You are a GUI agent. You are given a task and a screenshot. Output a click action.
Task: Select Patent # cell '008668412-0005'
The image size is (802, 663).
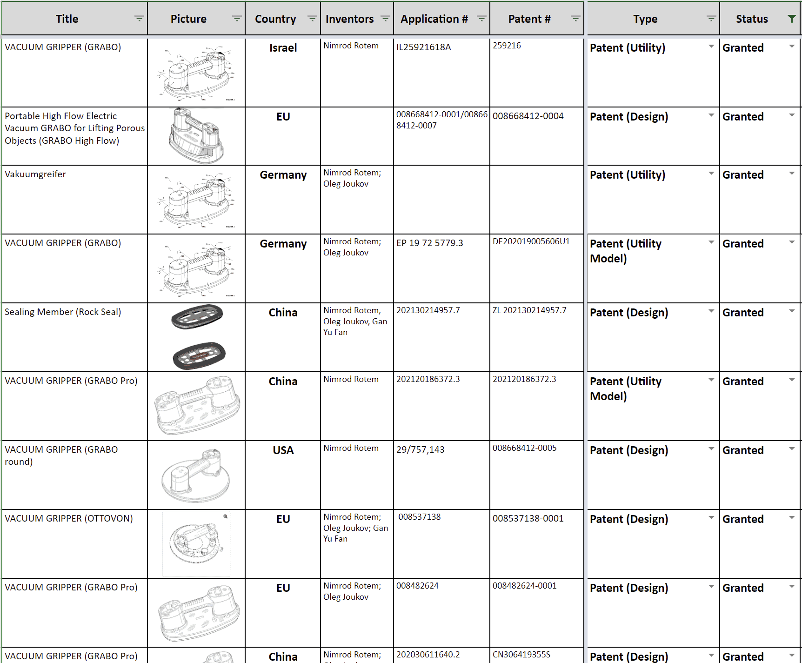pos(537,475)
